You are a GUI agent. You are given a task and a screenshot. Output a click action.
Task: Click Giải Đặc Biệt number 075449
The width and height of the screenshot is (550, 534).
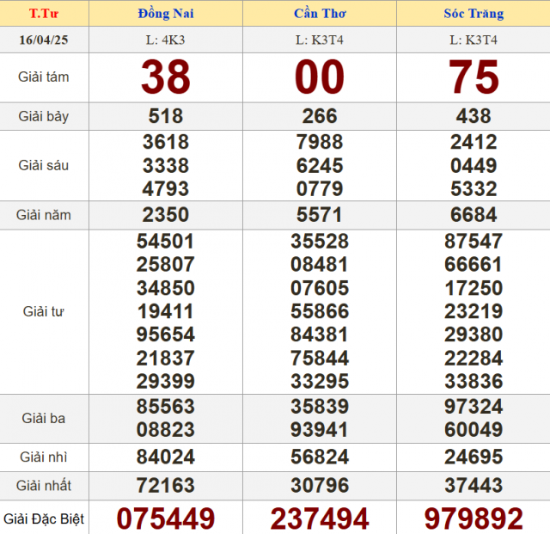pyautogui.click(x=166, y=519)
